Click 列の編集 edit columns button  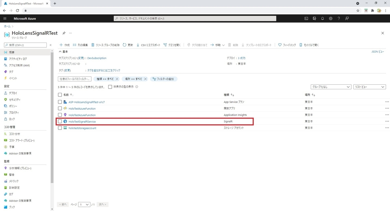click(80, 45)
